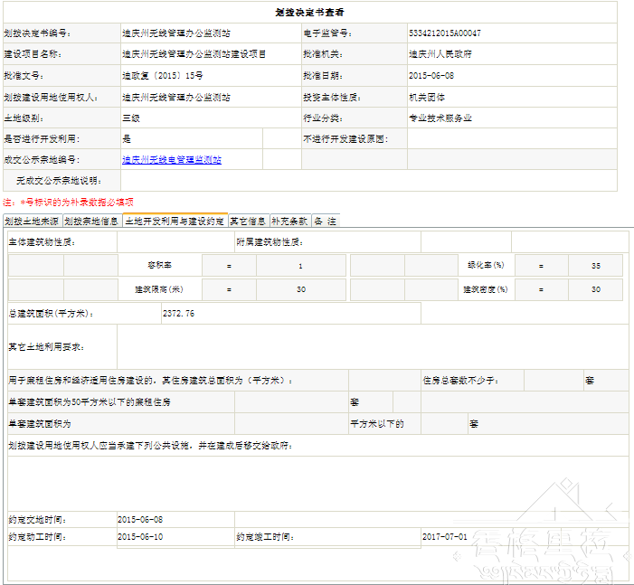
Task: Click the 绿化率 value 35
Action: click(595, 266)
